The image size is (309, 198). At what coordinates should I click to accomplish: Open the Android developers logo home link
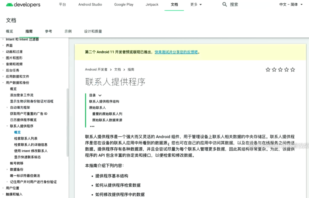tap(23, 4)
